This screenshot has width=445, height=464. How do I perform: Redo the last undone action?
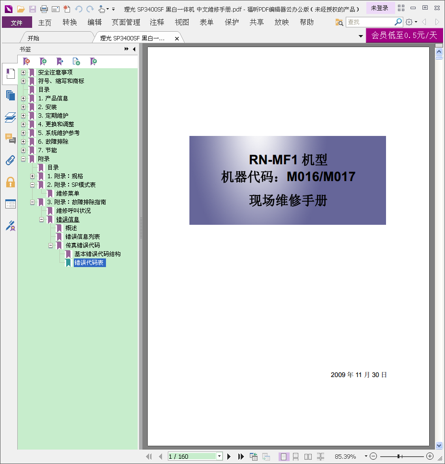pos(90,9)
